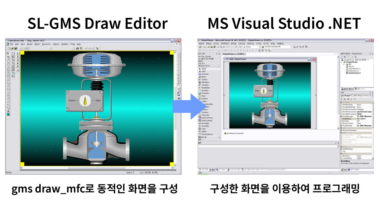The image size is (379, 213).
Task: Switch to the SimpleViewer.cs design tab
Action: click(234, 54)
